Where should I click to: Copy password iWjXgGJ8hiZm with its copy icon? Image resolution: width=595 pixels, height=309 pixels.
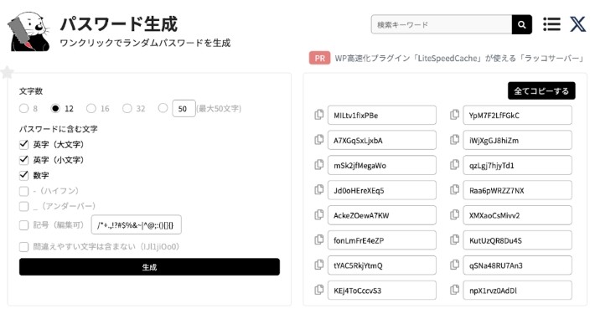pyautogui.click(x=454, y=140)
